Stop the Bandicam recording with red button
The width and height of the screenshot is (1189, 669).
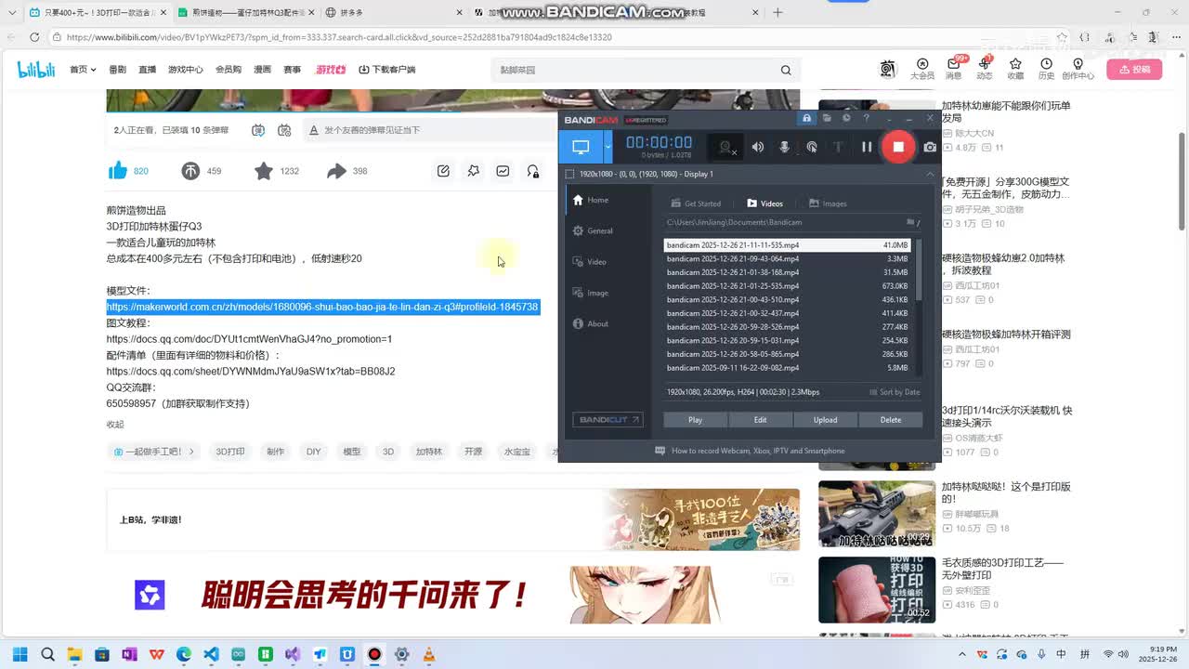[898, 147]
